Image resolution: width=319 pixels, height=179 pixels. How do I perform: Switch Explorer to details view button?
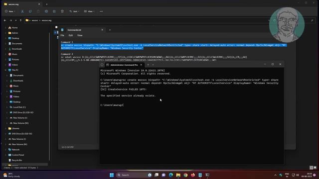311,168
